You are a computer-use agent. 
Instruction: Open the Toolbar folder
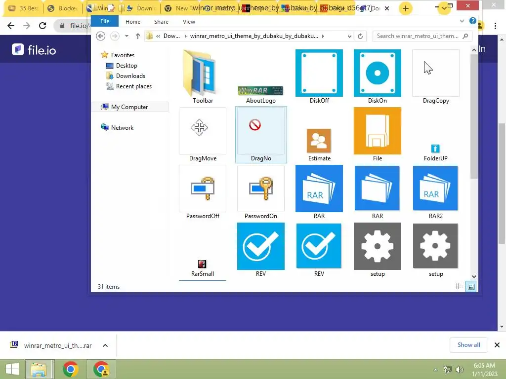pyautogui.click(x=203, y=76)
